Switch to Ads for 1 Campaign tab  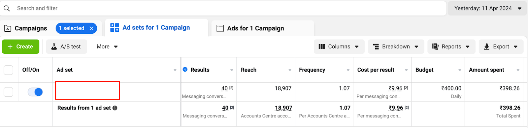pyautogui.click(x=263, y=28)
